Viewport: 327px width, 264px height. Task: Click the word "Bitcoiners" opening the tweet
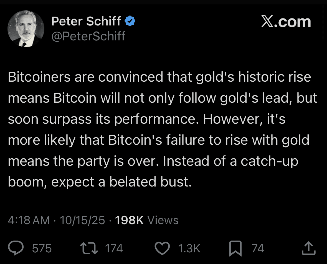pos(39,77)
